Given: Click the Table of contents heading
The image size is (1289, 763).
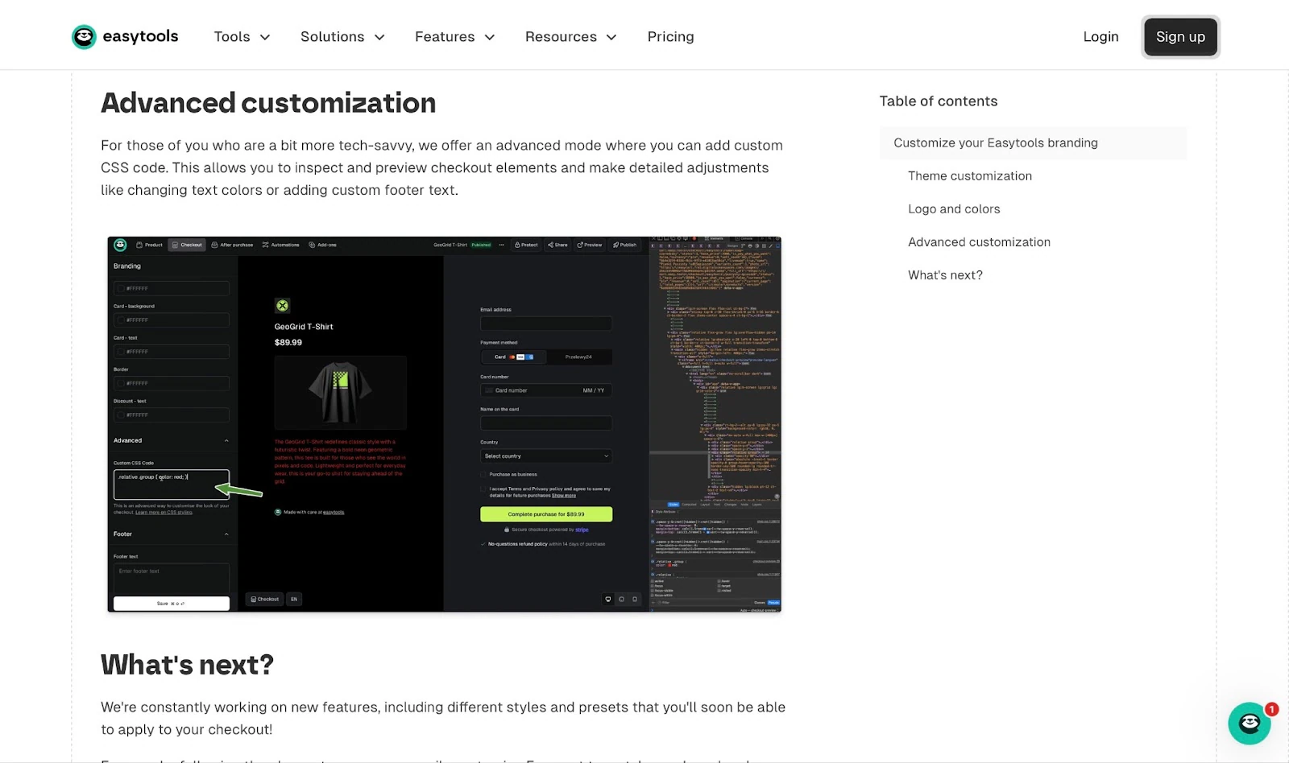Looking at the screenshot, I should pos(938,101).
